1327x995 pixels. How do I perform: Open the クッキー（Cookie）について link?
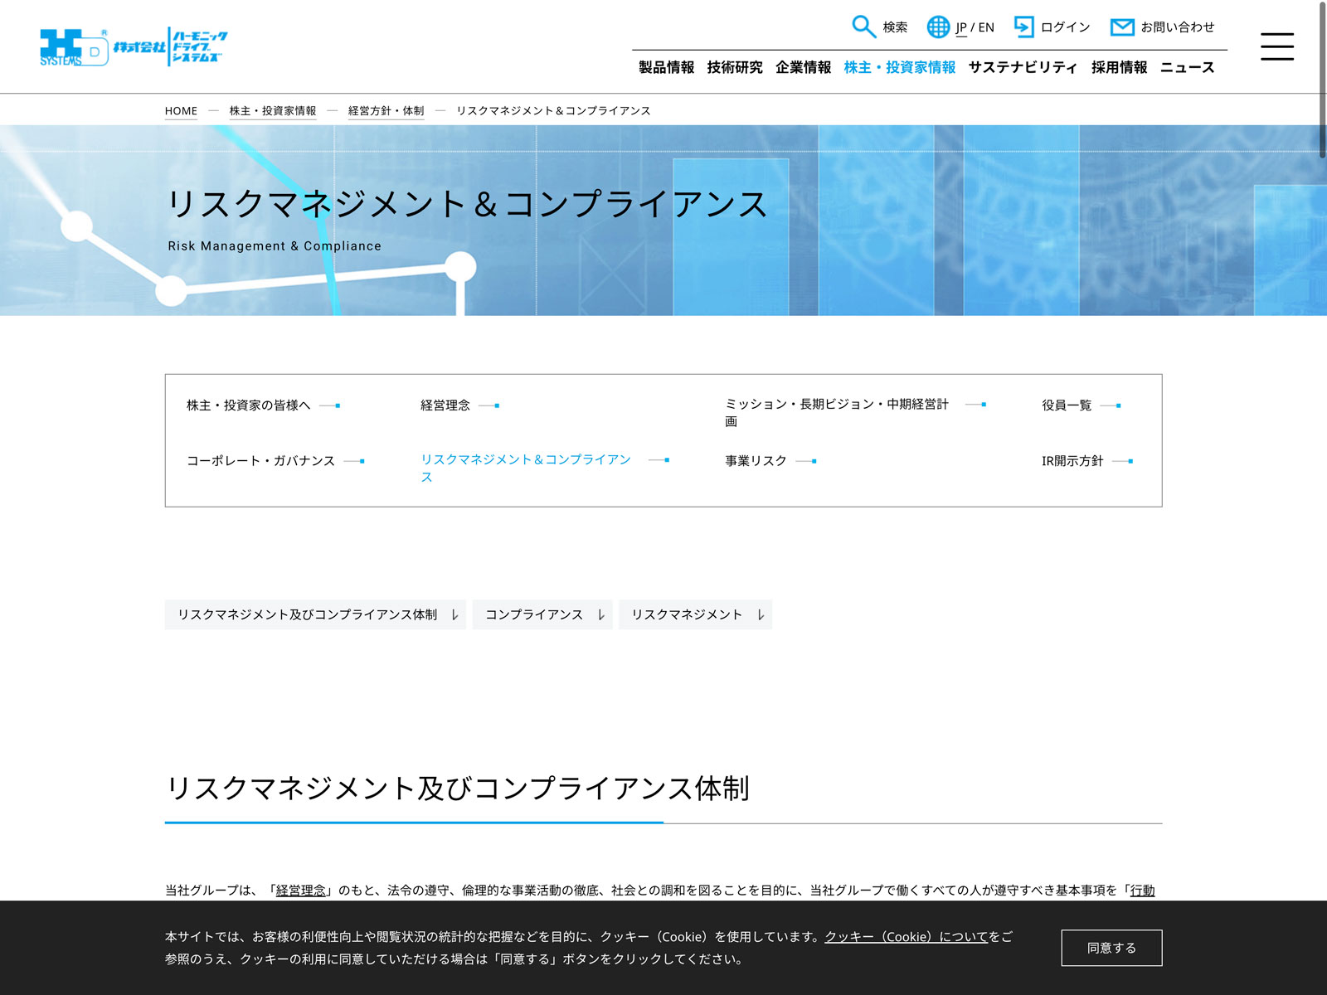pos(906,937)
